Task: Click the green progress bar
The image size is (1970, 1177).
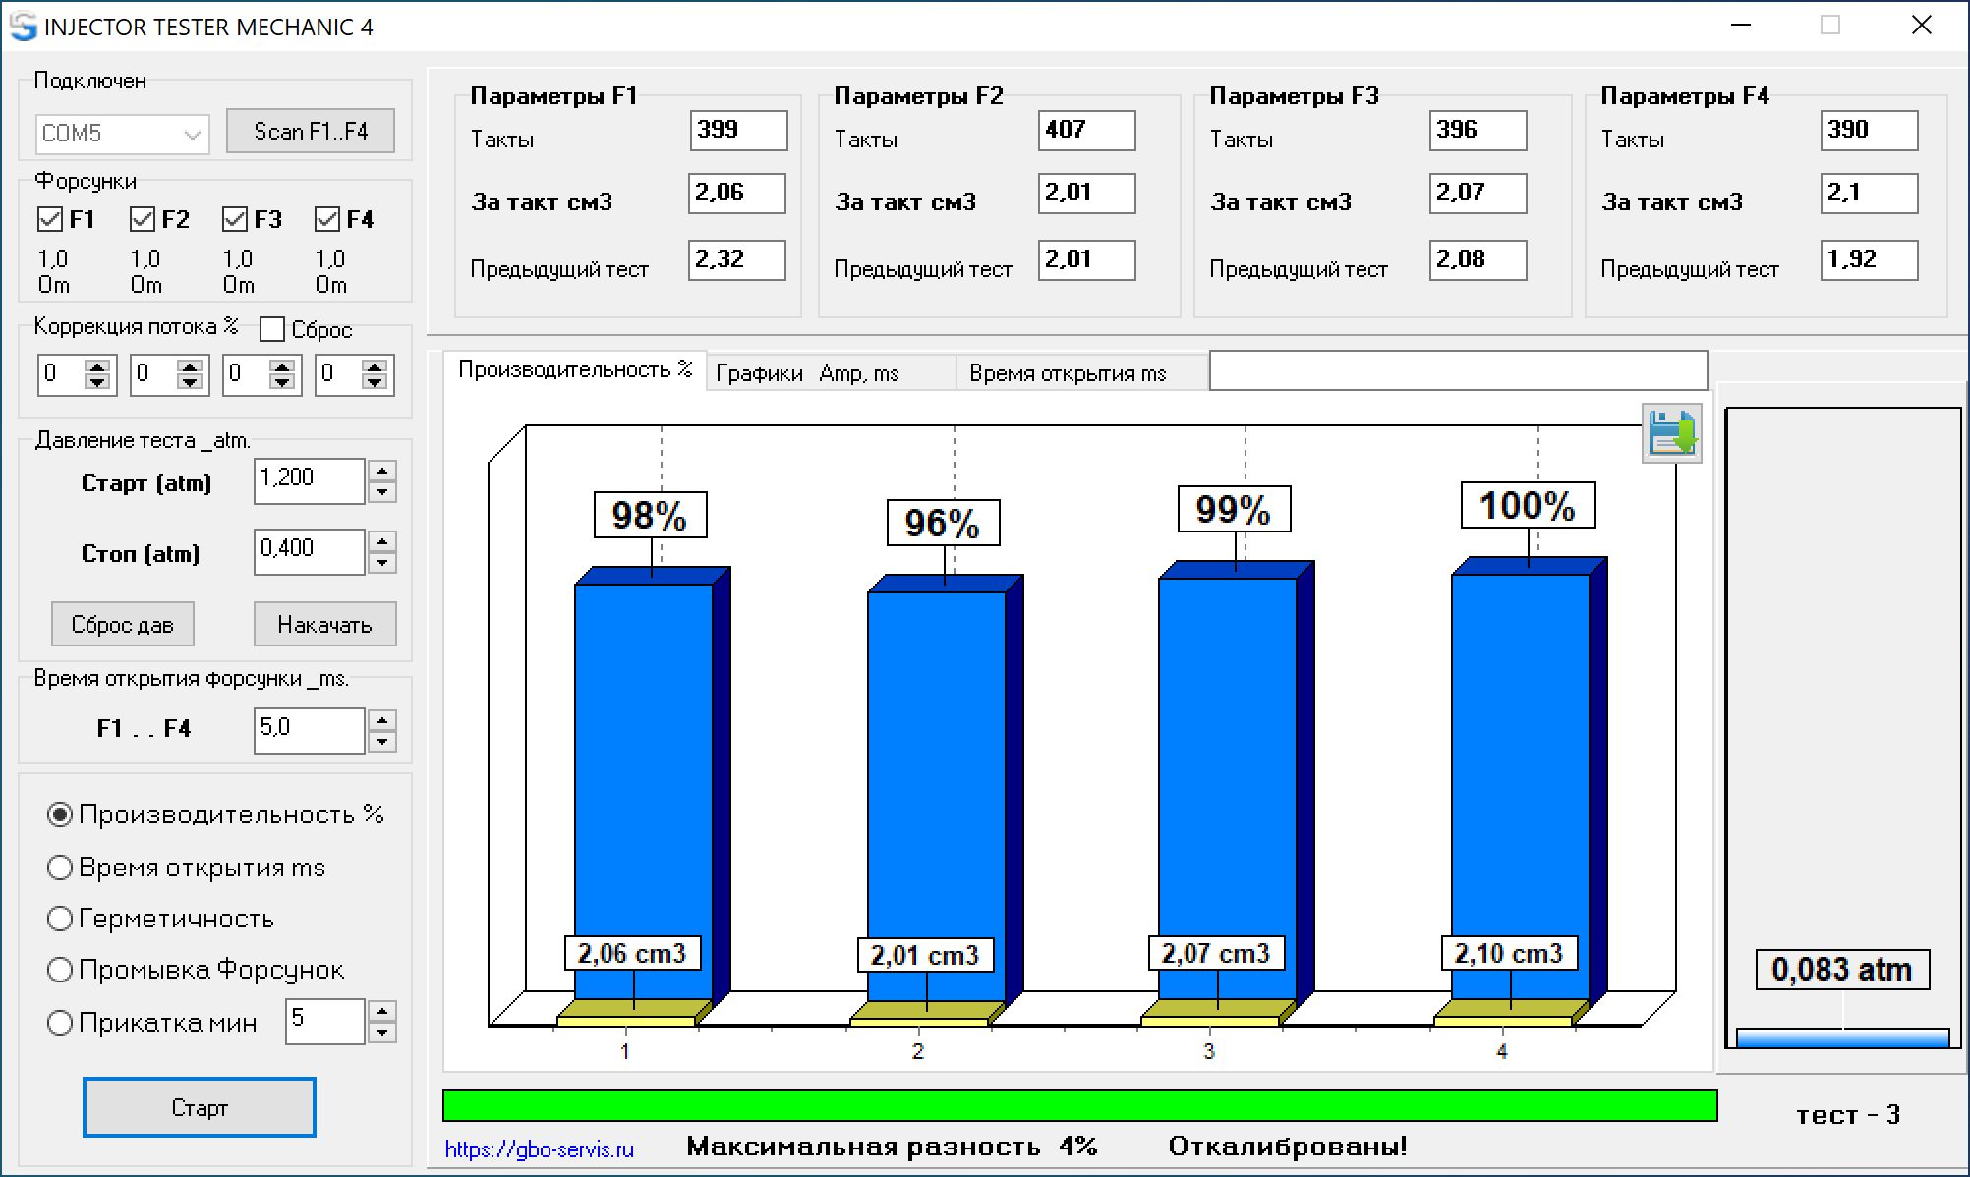Action: (x=1079, y=1105)
